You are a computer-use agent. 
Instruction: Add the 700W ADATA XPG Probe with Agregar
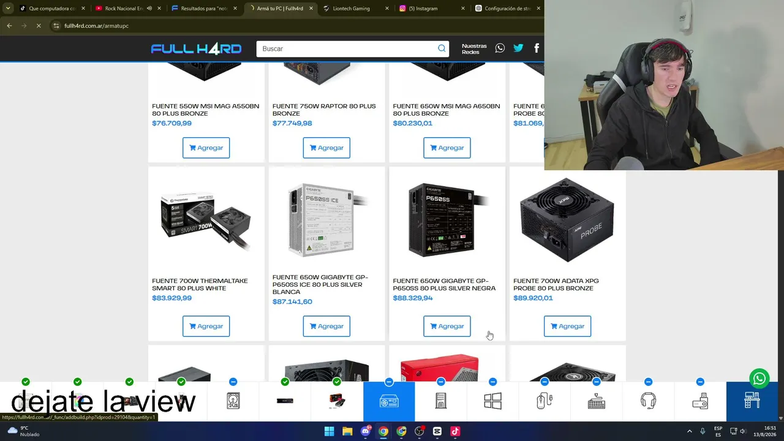point(567,326)
